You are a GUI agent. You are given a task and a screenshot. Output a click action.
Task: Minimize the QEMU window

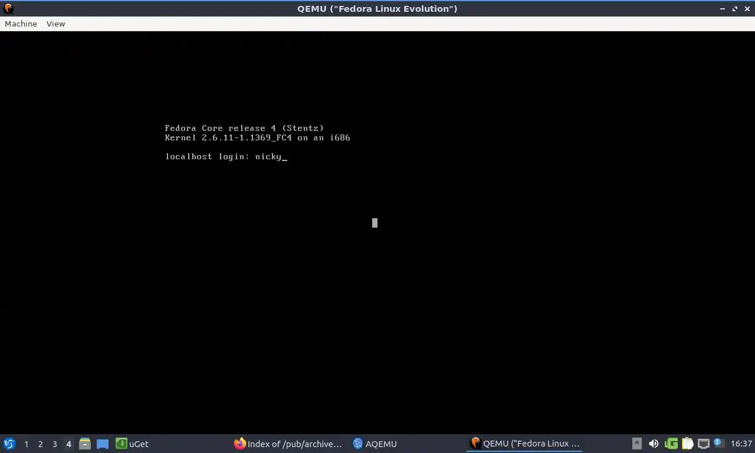pyautogui.click(x=723, y=9)
